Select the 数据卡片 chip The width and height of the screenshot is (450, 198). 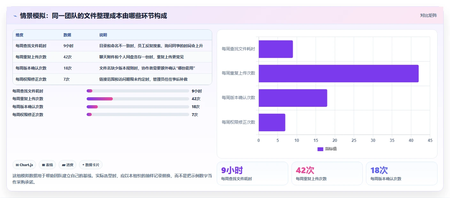91,165
